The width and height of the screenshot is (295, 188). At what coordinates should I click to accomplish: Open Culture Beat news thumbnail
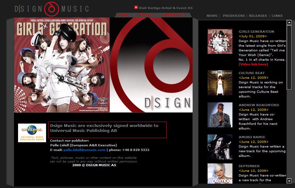220,83
